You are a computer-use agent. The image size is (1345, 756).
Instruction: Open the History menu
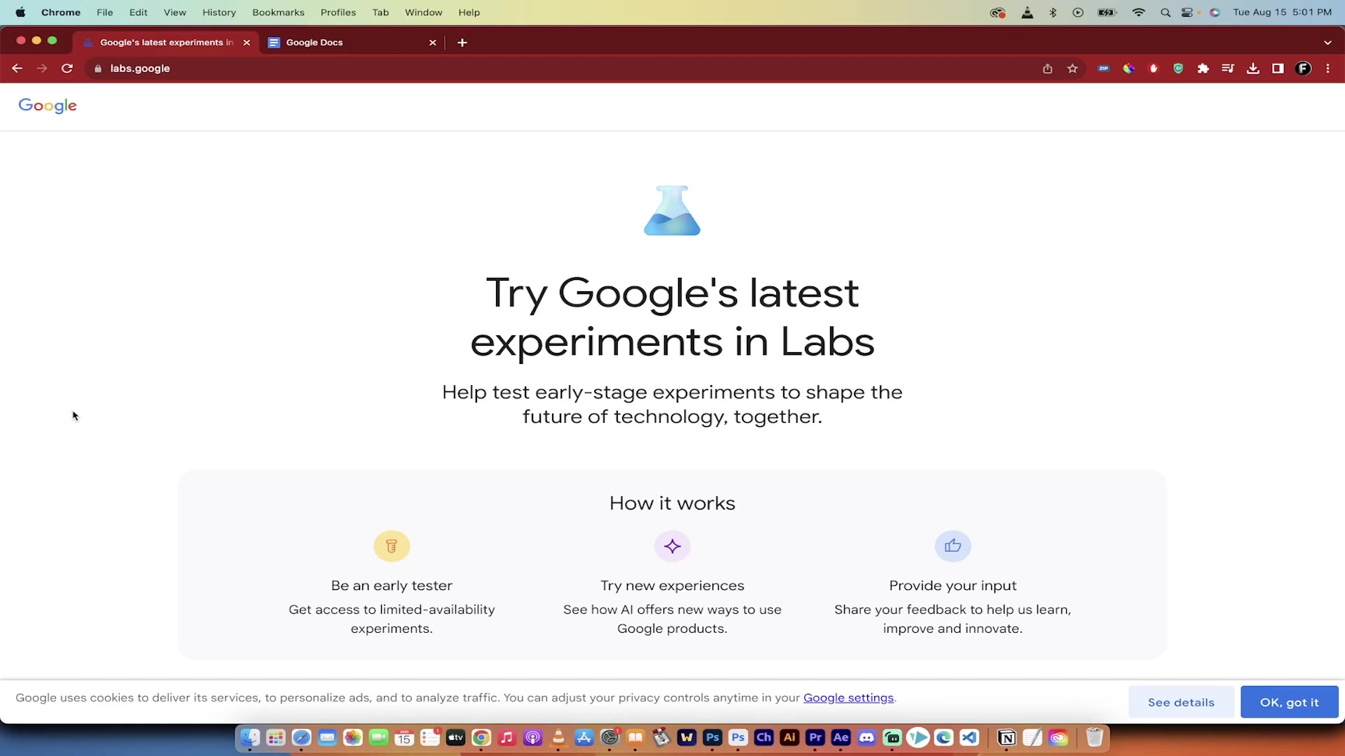pos(219,12)
